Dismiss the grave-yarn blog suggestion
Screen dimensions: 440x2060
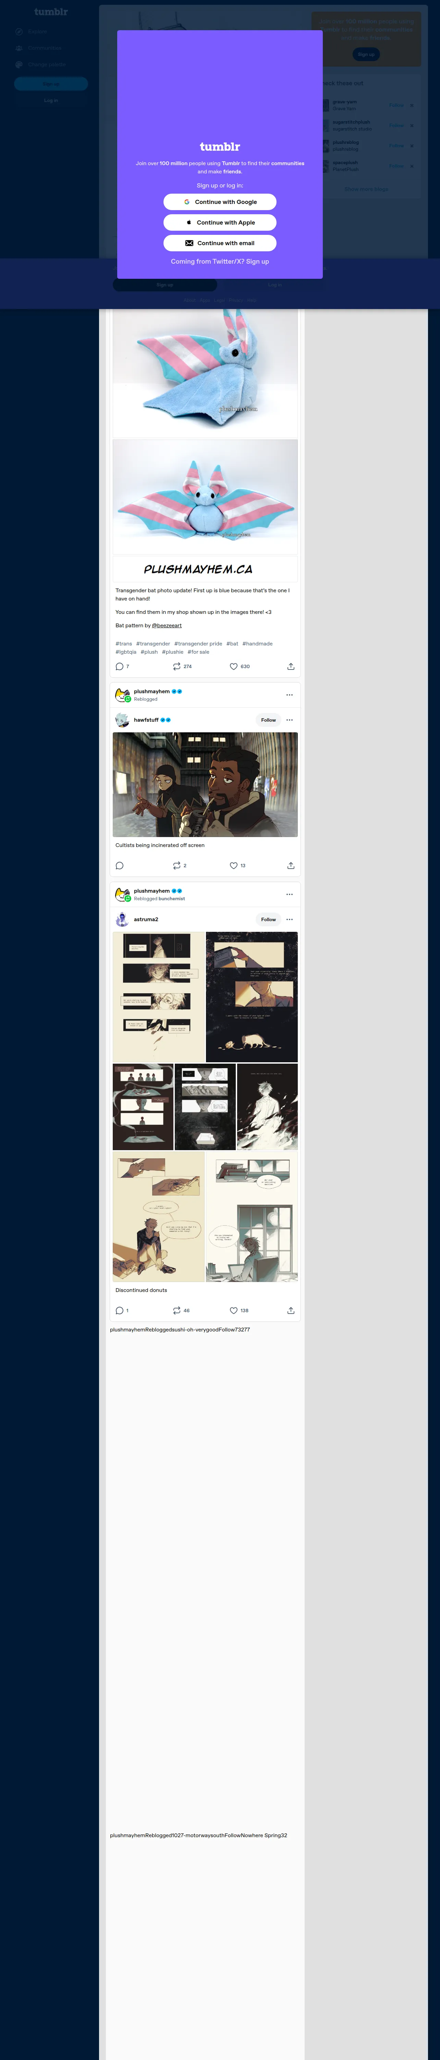click(412, 105)
